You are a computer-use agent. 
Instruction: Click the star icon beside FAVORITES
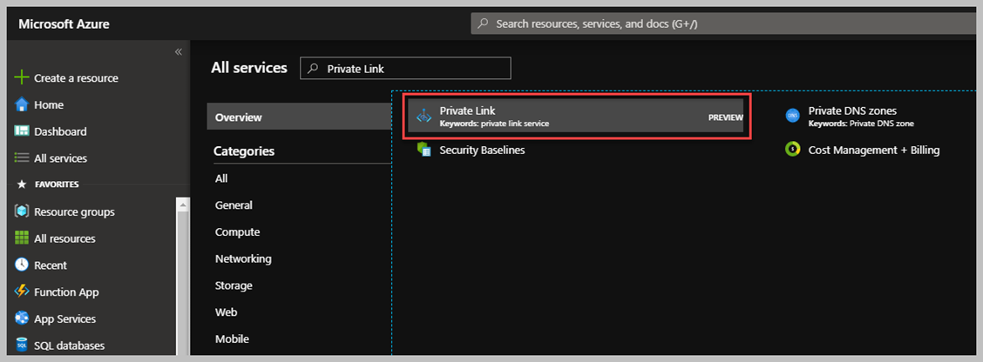[x=21, y=184]
